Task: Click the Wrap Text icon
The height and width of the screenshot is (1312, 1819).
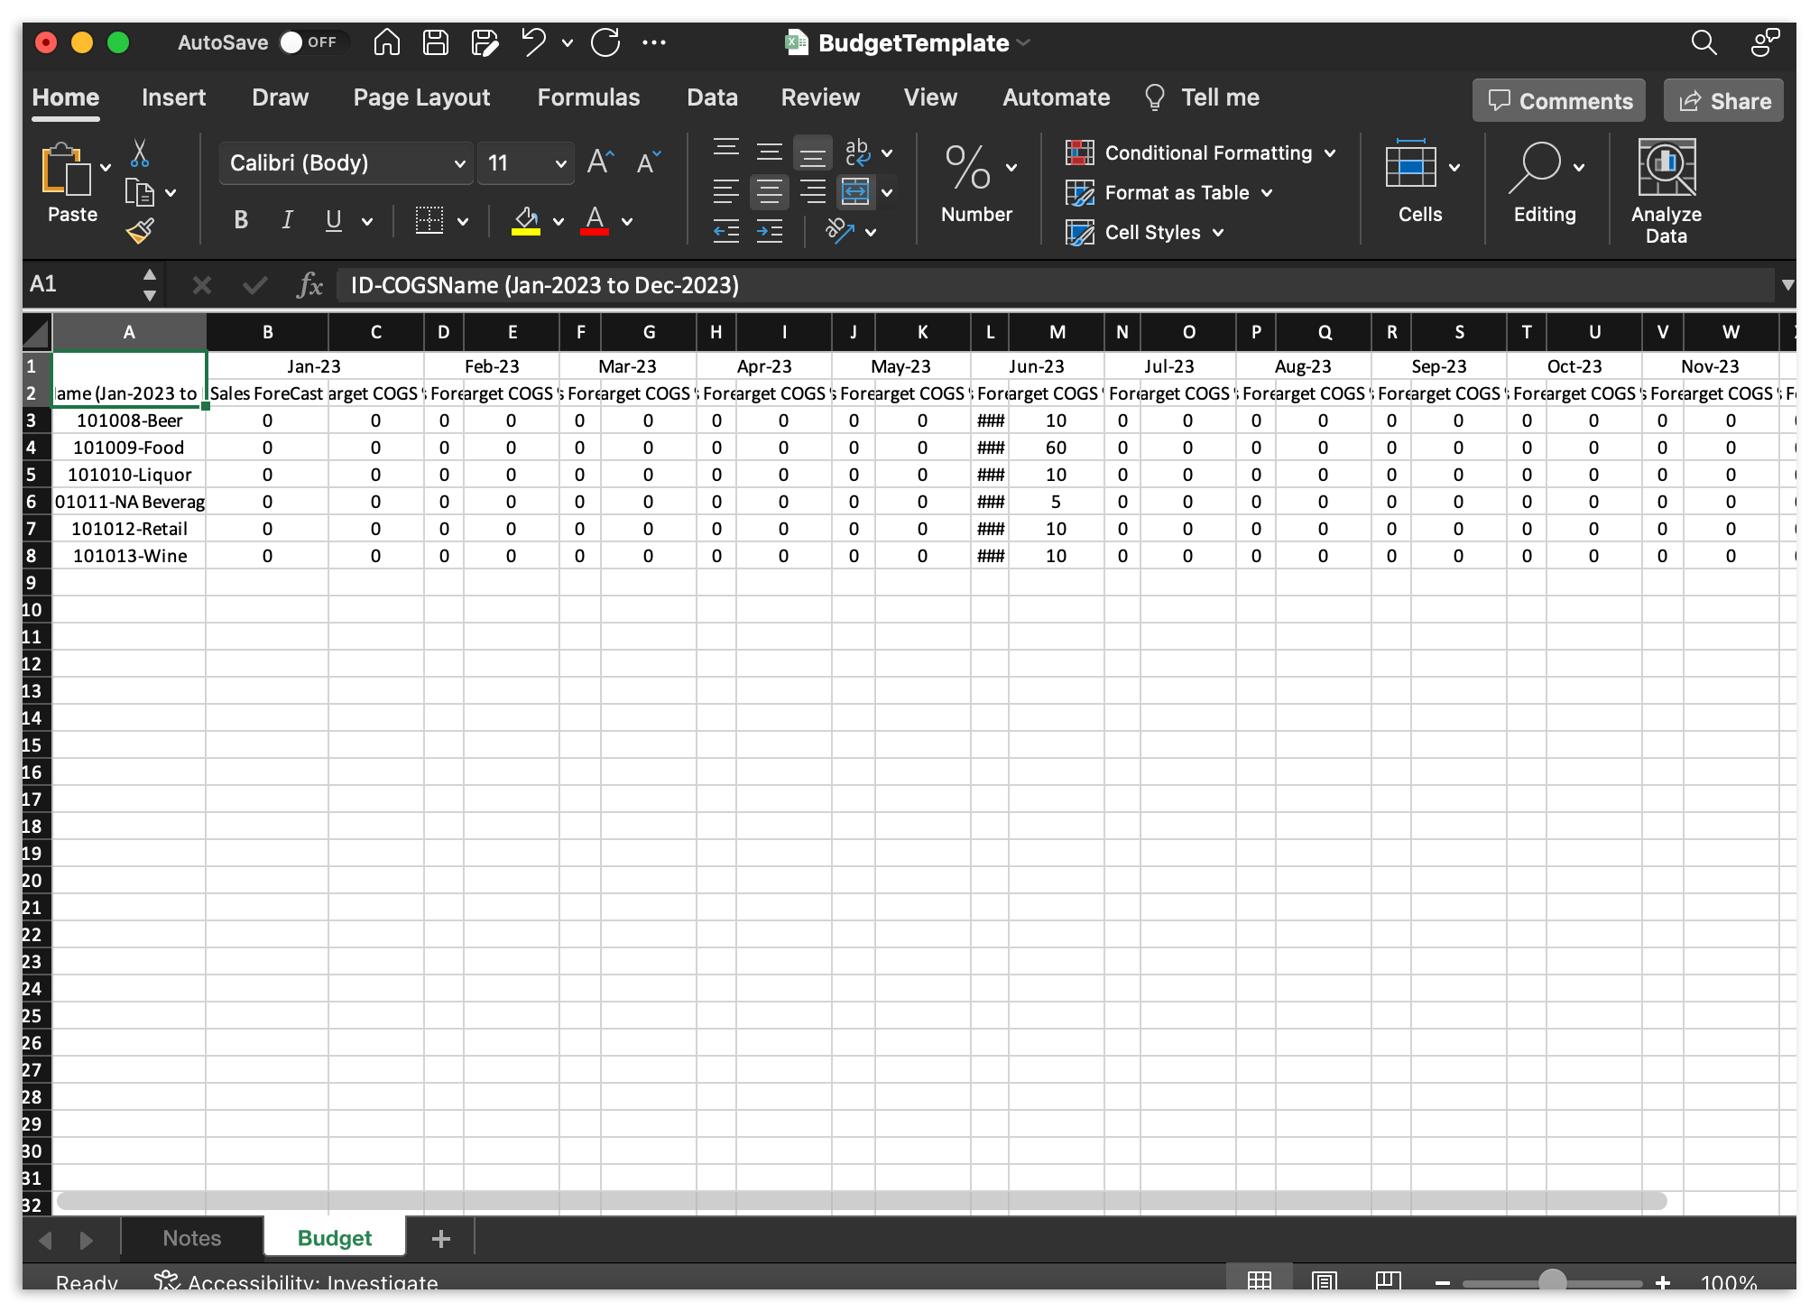Action: (857, 152)
